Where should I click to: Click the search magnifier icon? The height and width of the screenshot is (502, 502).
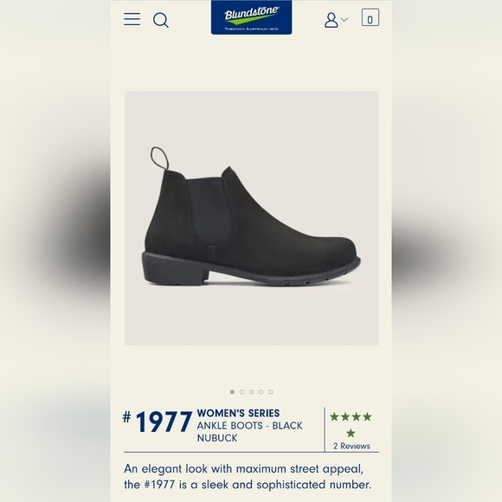pyautogui.click(x=161, y=20)
